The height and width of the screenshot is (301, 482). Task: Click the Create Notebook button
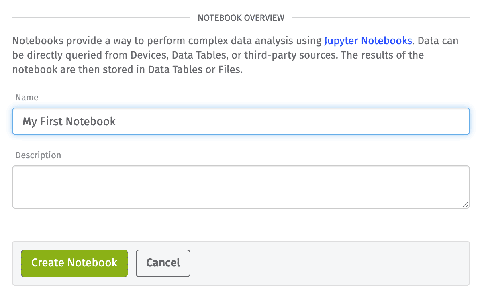click(x=74, y=263)
